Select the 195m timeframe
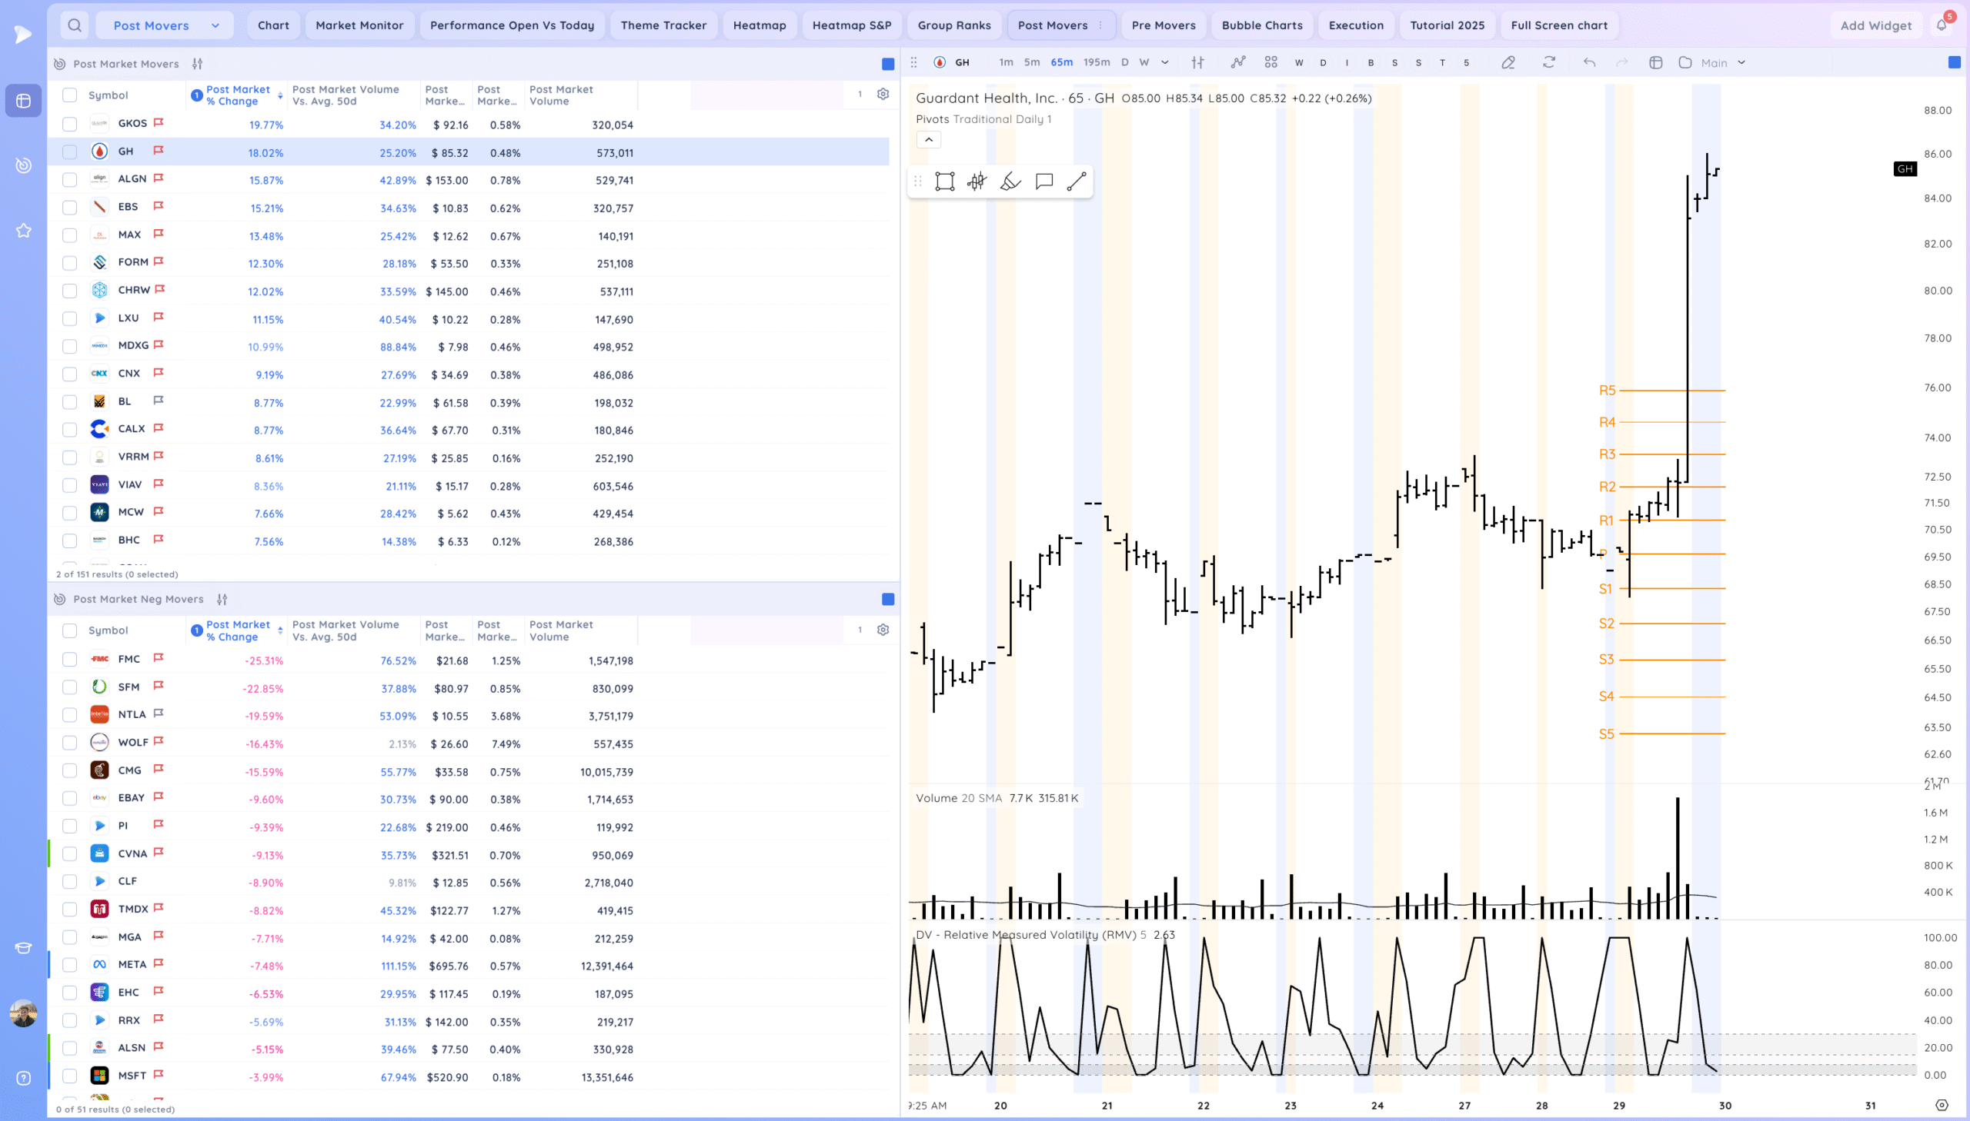Viewport: 1970px width, 1121px height. pos(1096,62)
